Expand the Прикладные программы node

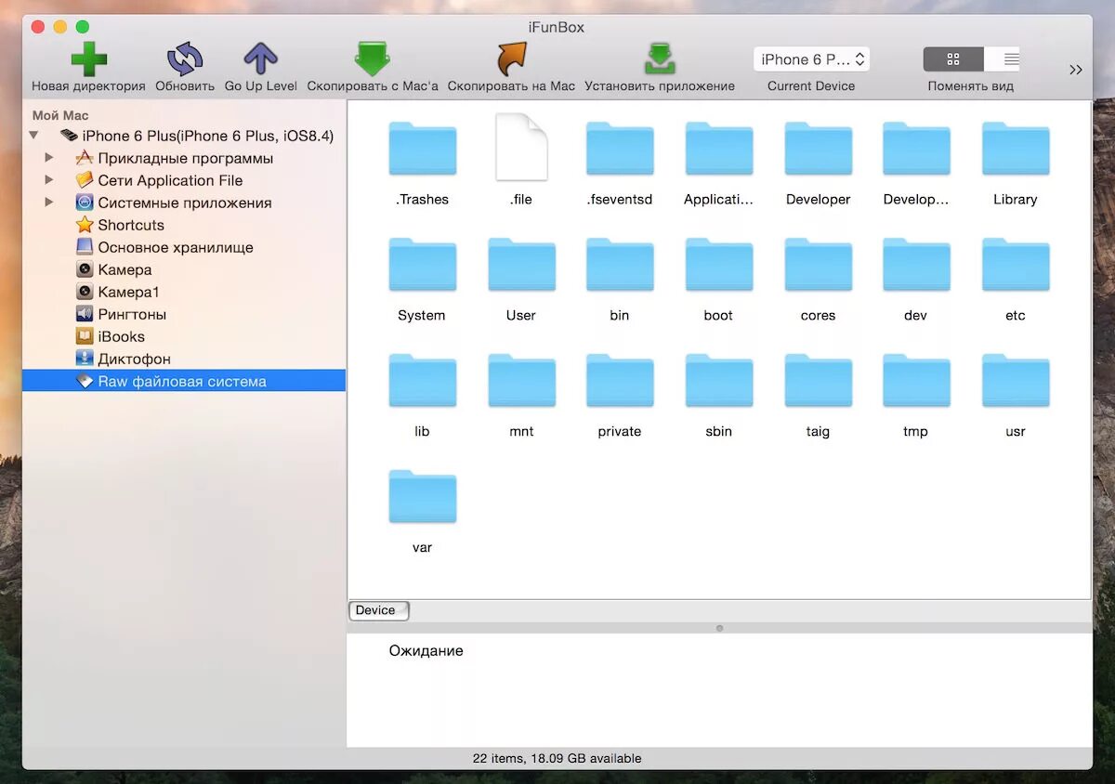tap(49, 158)
